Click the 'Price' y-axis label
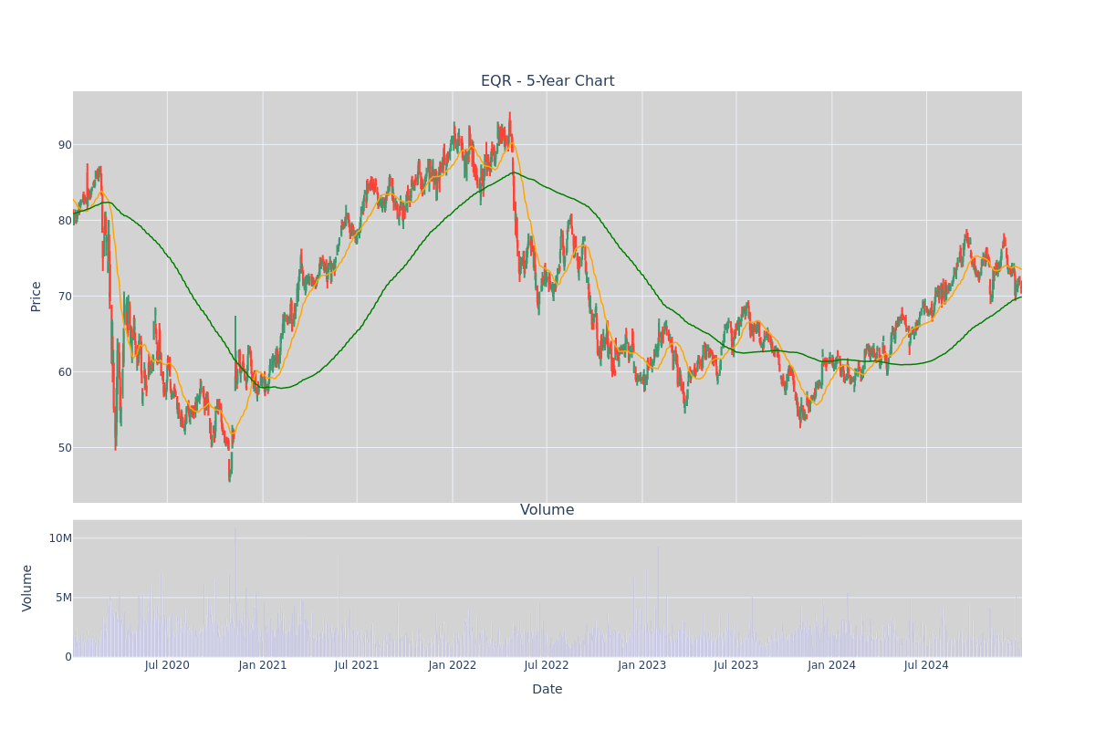 click(36, 297)
